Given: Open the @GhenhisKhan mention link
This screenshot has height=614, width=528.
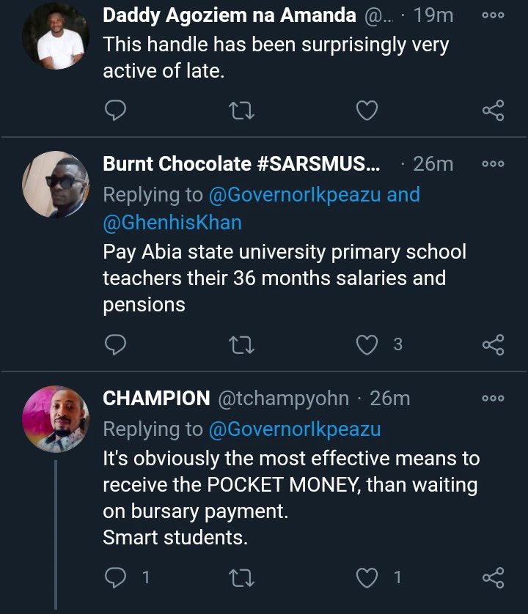Looking at the screenshot, I should click(x=172, y=222).
